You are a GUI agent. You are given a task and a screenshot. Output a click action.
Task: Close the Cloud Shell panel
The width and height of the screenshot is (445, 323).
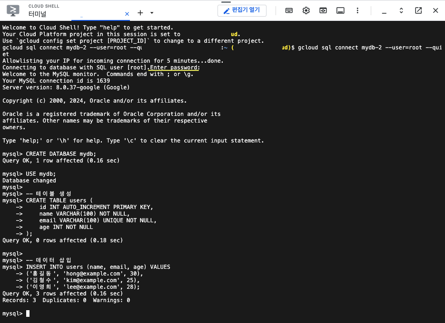pos(435,10)
